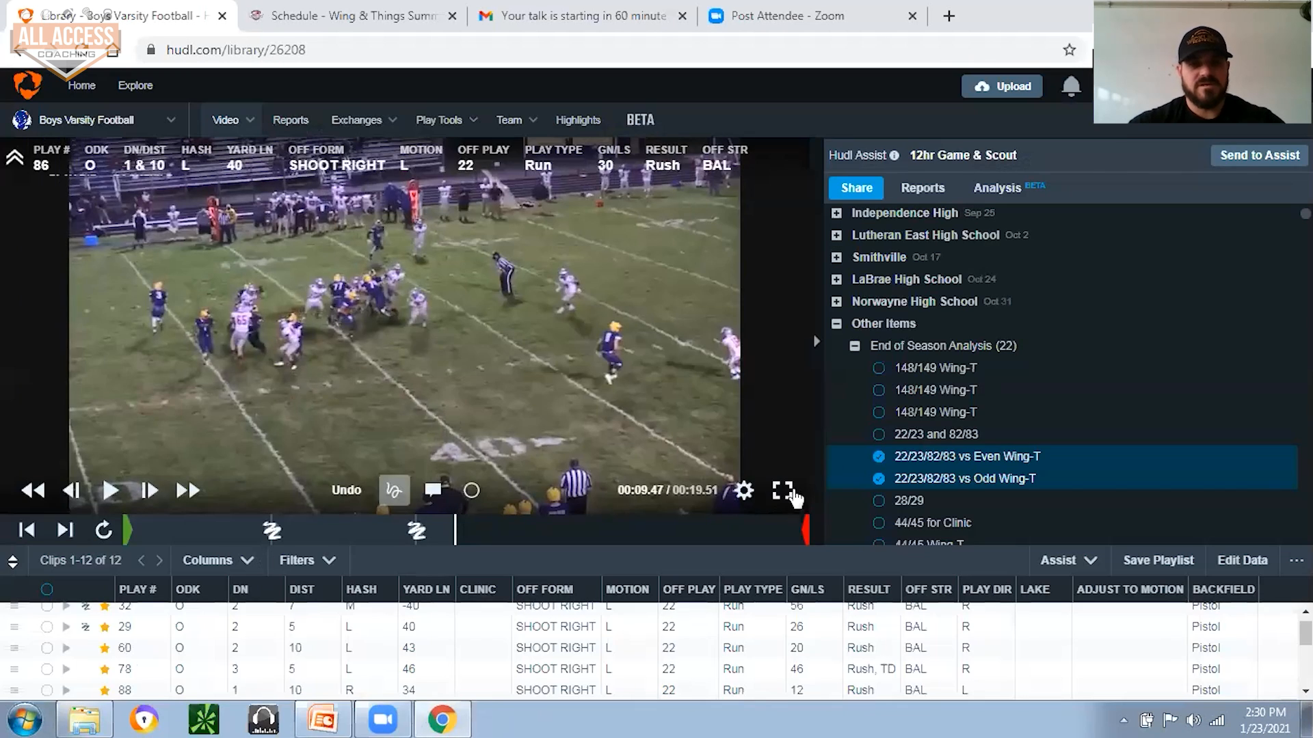Enter fullscreen video mode
The height and width of the screenshot is (738, 1313).
[x=782, y=490]
